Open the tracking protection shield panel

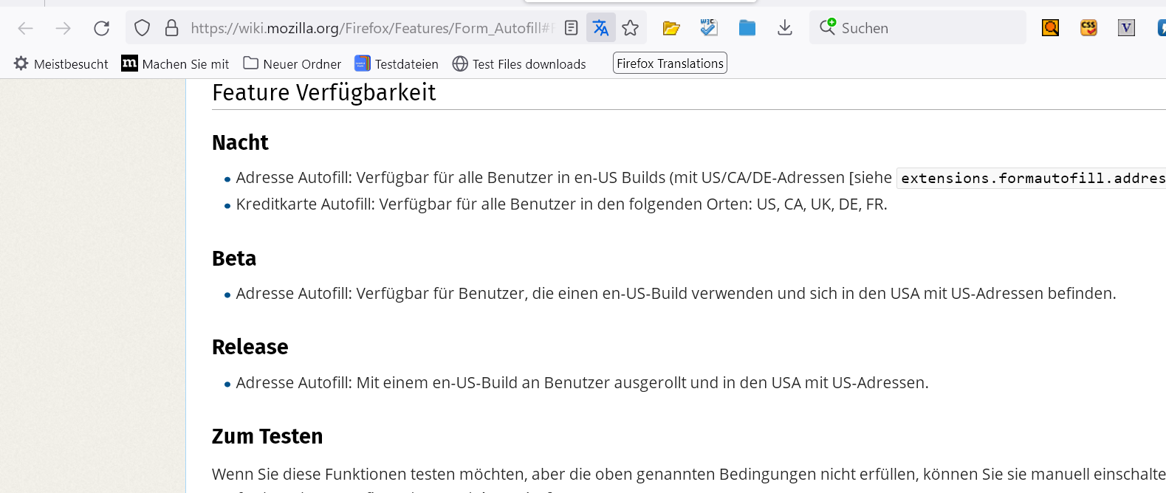point(143,28)
